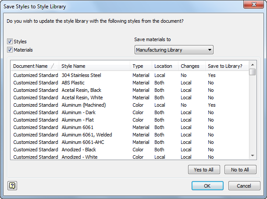267x199 pixels.
Task: Click the help question mark icon
Action: pyautogui.click(x=12, y=185)
